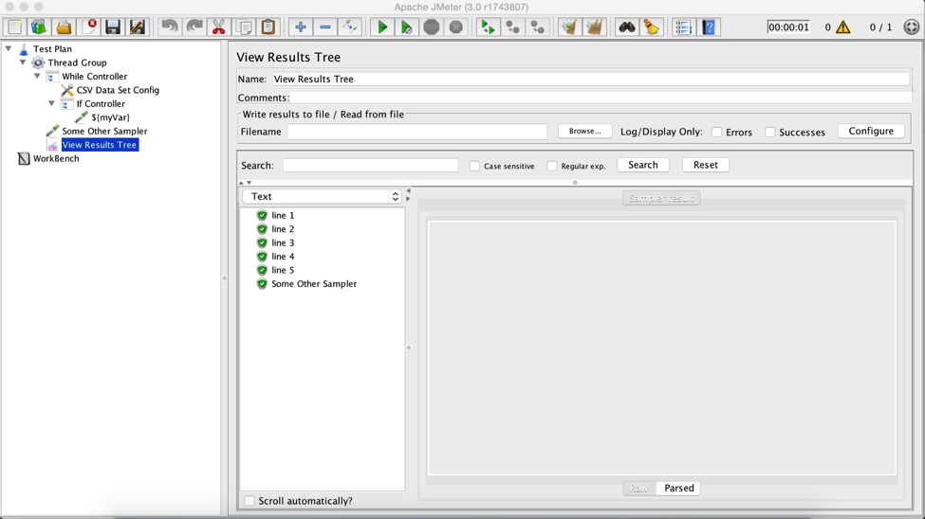Paste from clipboard icon

pos(268,27)
